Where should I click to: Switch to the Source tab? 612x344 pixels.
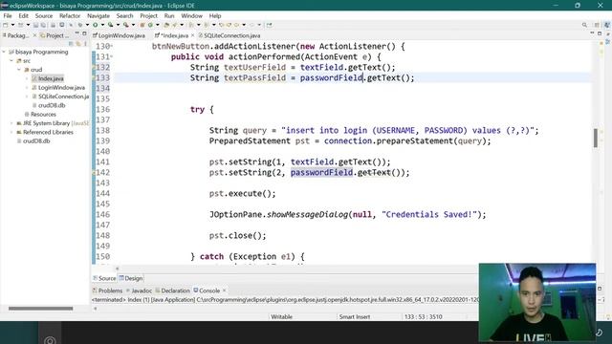104,278
